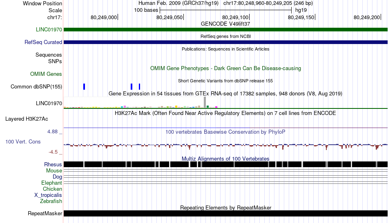The width and height of the screenshot is (388, 223).
Task: Click the 100 bases scale bar
Action: coord(226,10)
